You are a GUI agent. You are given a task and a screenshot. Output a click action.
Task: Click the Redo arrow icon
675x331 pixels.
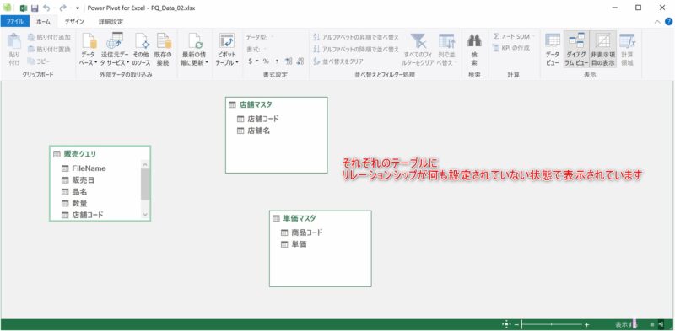[x=62, y=8]
